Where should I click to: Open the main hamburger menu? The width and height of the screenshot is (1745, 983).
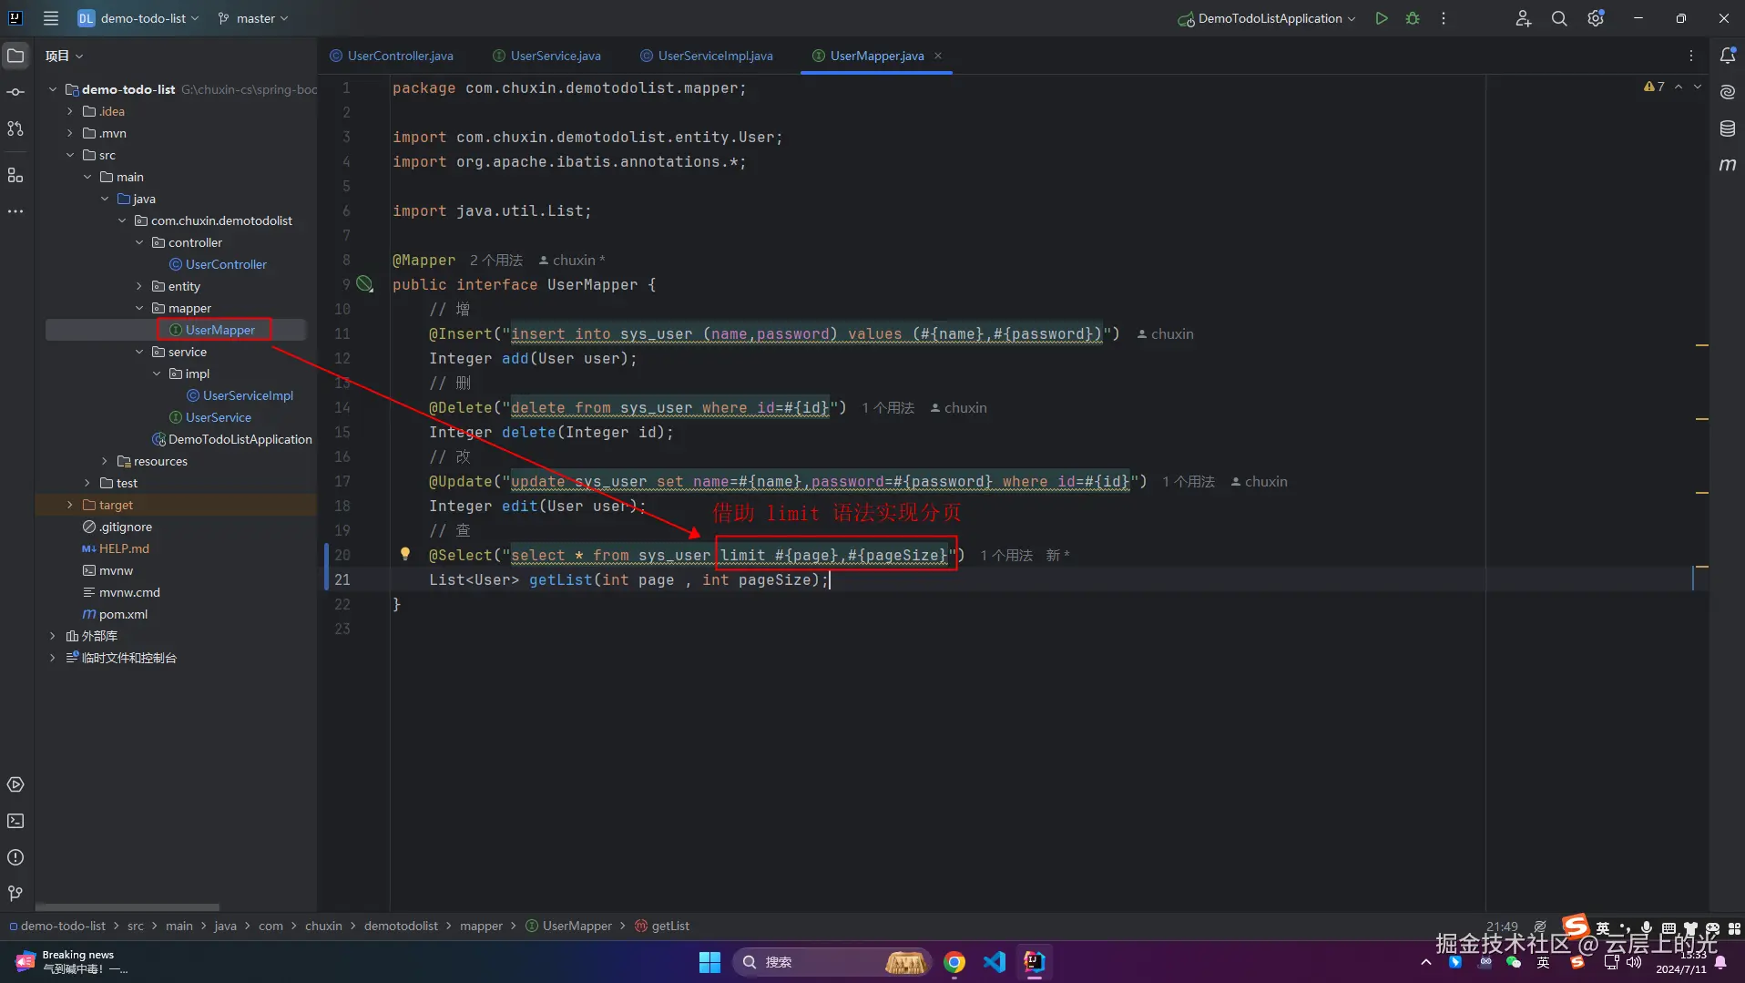click(x=51, y=18)
